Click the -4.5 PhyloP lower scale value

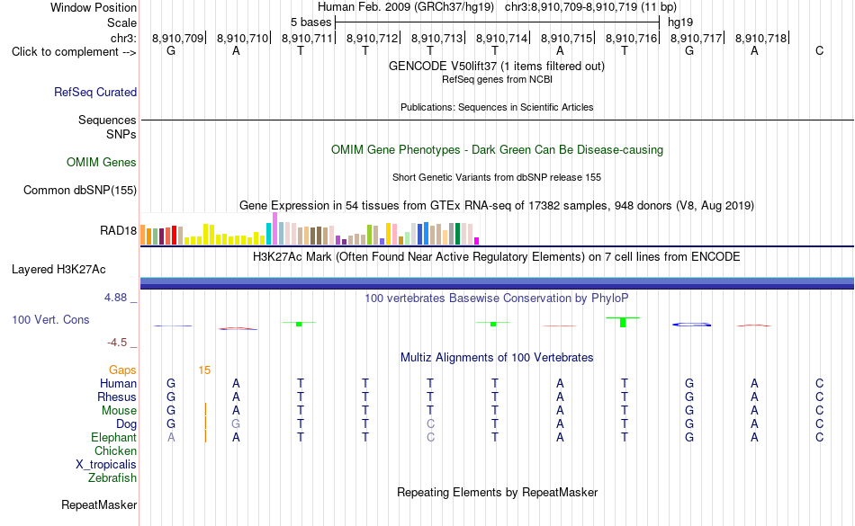[x=117, y=342]
